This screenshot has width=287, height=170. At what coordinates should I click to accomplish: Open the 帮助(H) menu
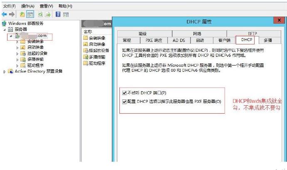(65, 6)
